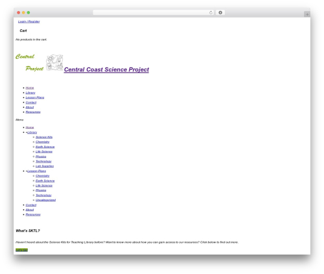Open a new tab with plus button

tap(307, 14)
